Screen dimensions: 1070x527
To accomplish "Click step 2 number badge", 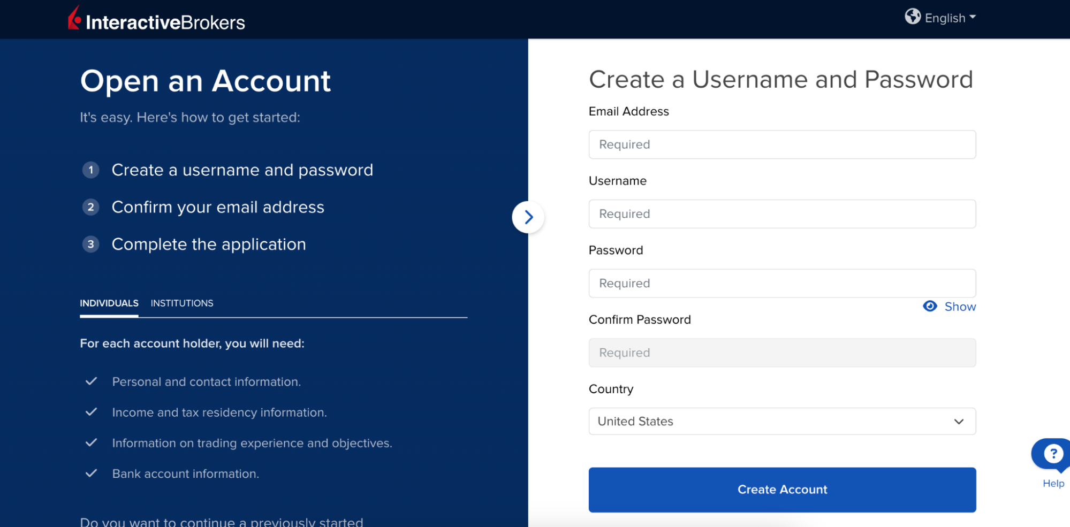I will (91, 207).
